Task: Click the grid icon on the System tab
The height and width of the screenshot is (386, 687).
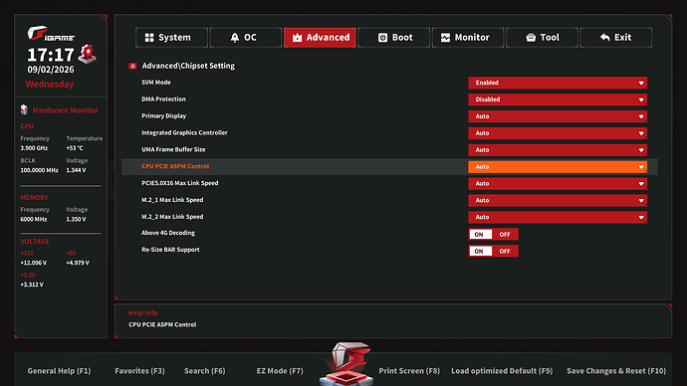Action: [149, 38]
